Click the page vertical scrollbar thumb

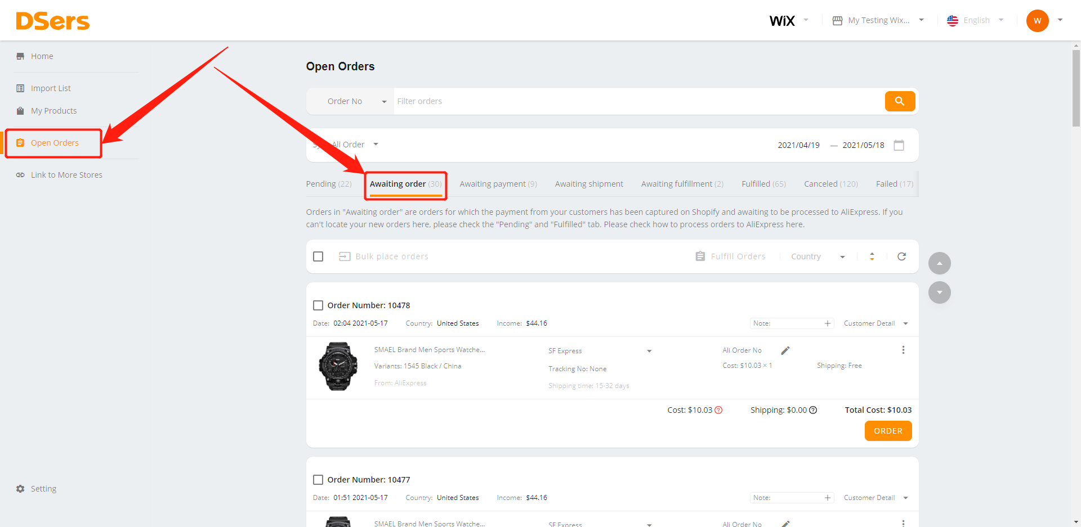[1076, 88]
